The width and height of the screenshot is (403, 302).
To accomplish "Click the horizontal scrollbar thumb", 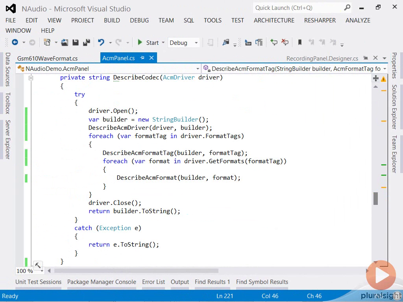I will 136,271.
